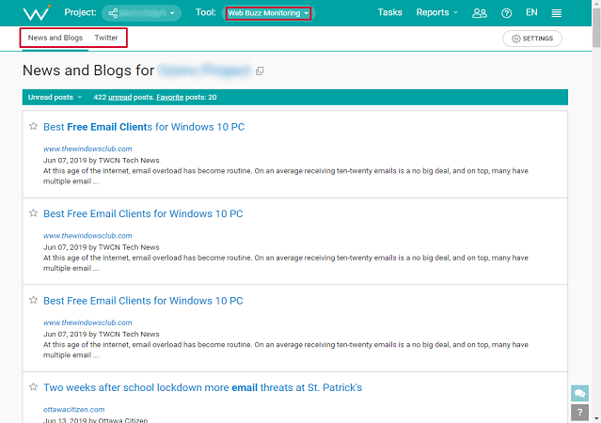Screen dimensions: 601x423
Task: Click the W logo in the header
Action: click(37, 12)
